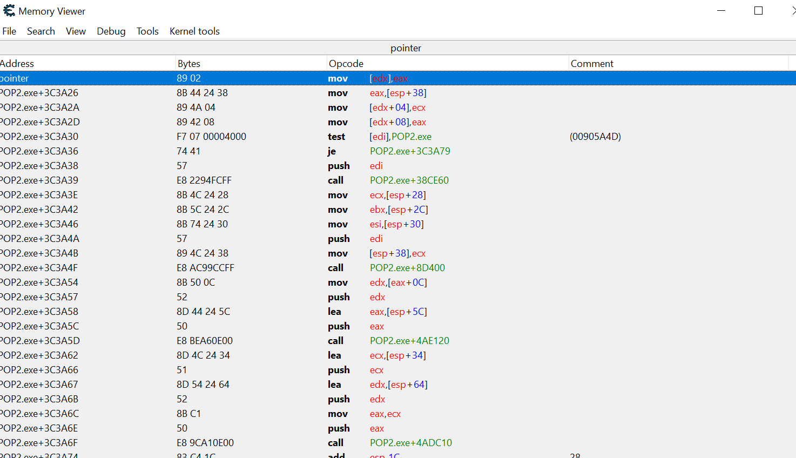Image resolution: width=796 pixels, height=458 pixels.
Task: Open the View menu
Action: (x=76, y=31)
